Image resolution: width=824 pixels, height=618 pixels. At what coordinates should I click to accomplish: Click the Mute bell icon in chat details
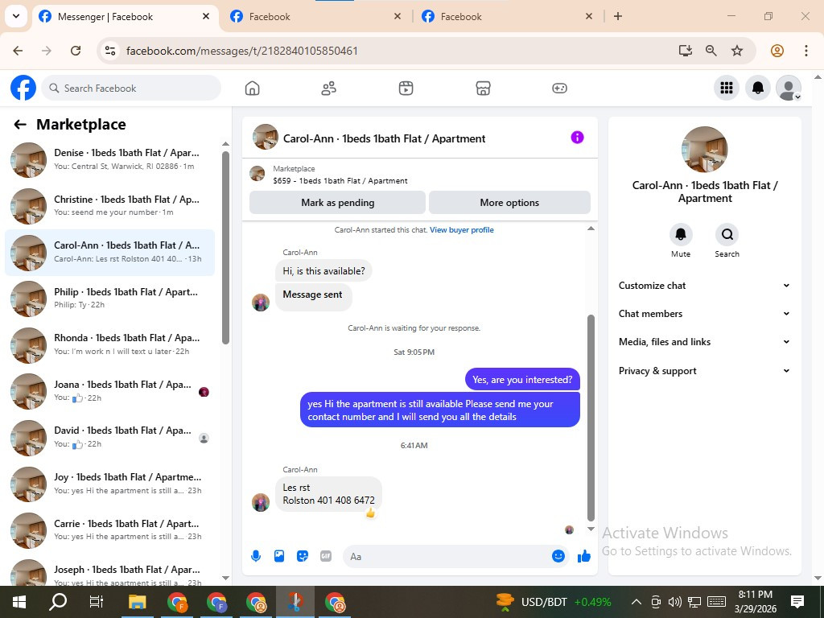[681, 234]
